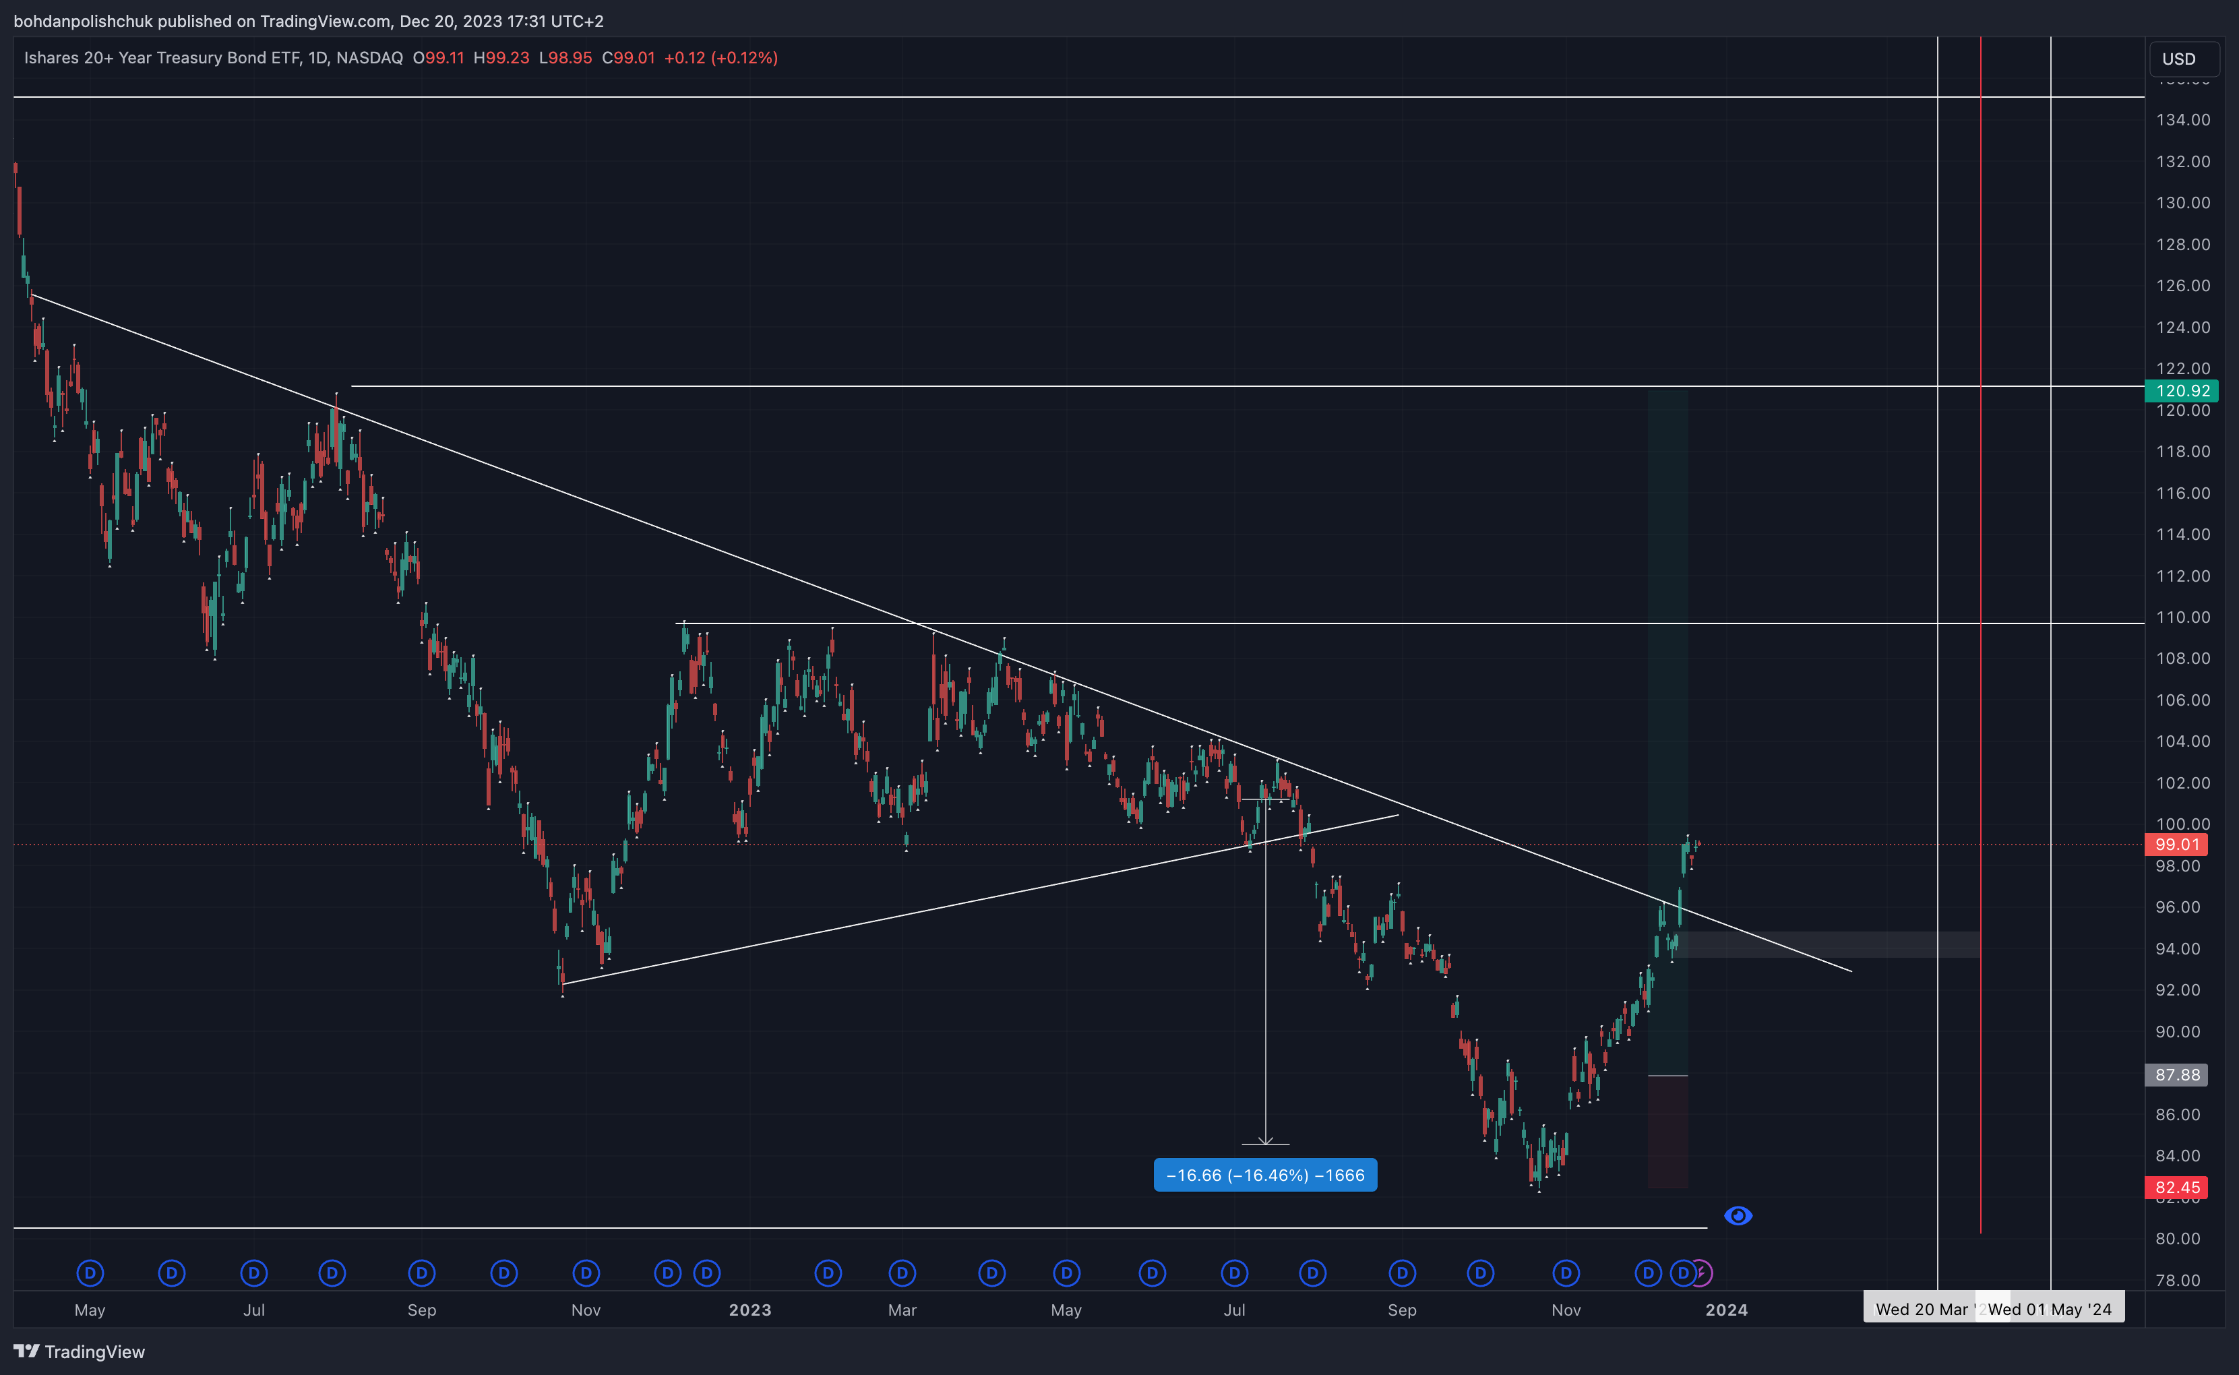The image size is (2239, 1375).
Task: Click the dividend marker above the Jul 2023 label
Action: coord(1235,1273)
